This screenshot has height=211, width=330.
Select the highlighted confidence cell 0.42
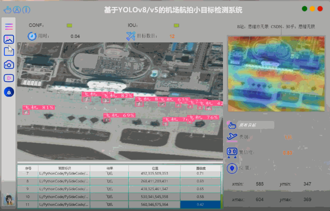coord(200,204)
